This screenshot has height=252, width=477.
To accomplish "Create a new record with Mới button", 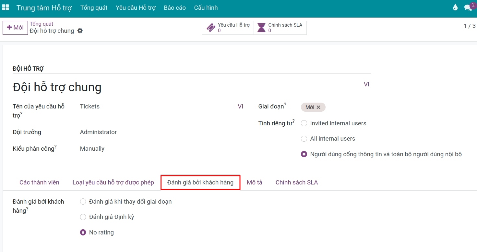I will click(x=15, y=28).
